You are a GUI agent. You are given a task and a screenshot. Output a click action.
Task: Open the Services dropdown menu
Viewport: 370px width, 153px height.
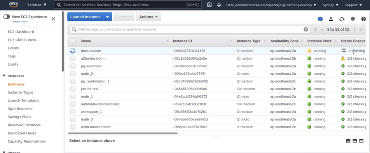click(37, 5)
